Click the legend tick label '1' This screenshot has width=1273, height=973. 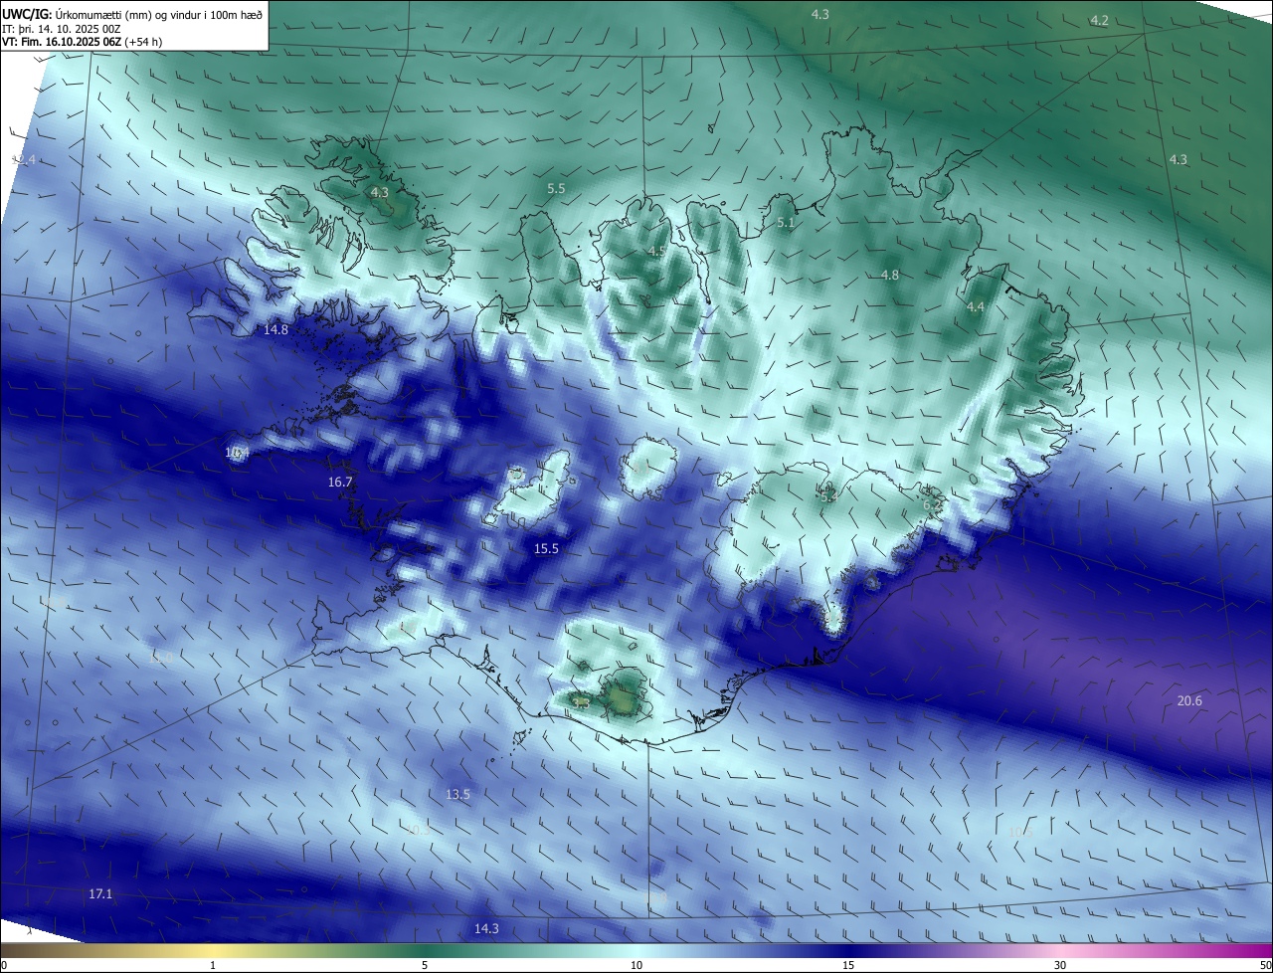point(213,966)
